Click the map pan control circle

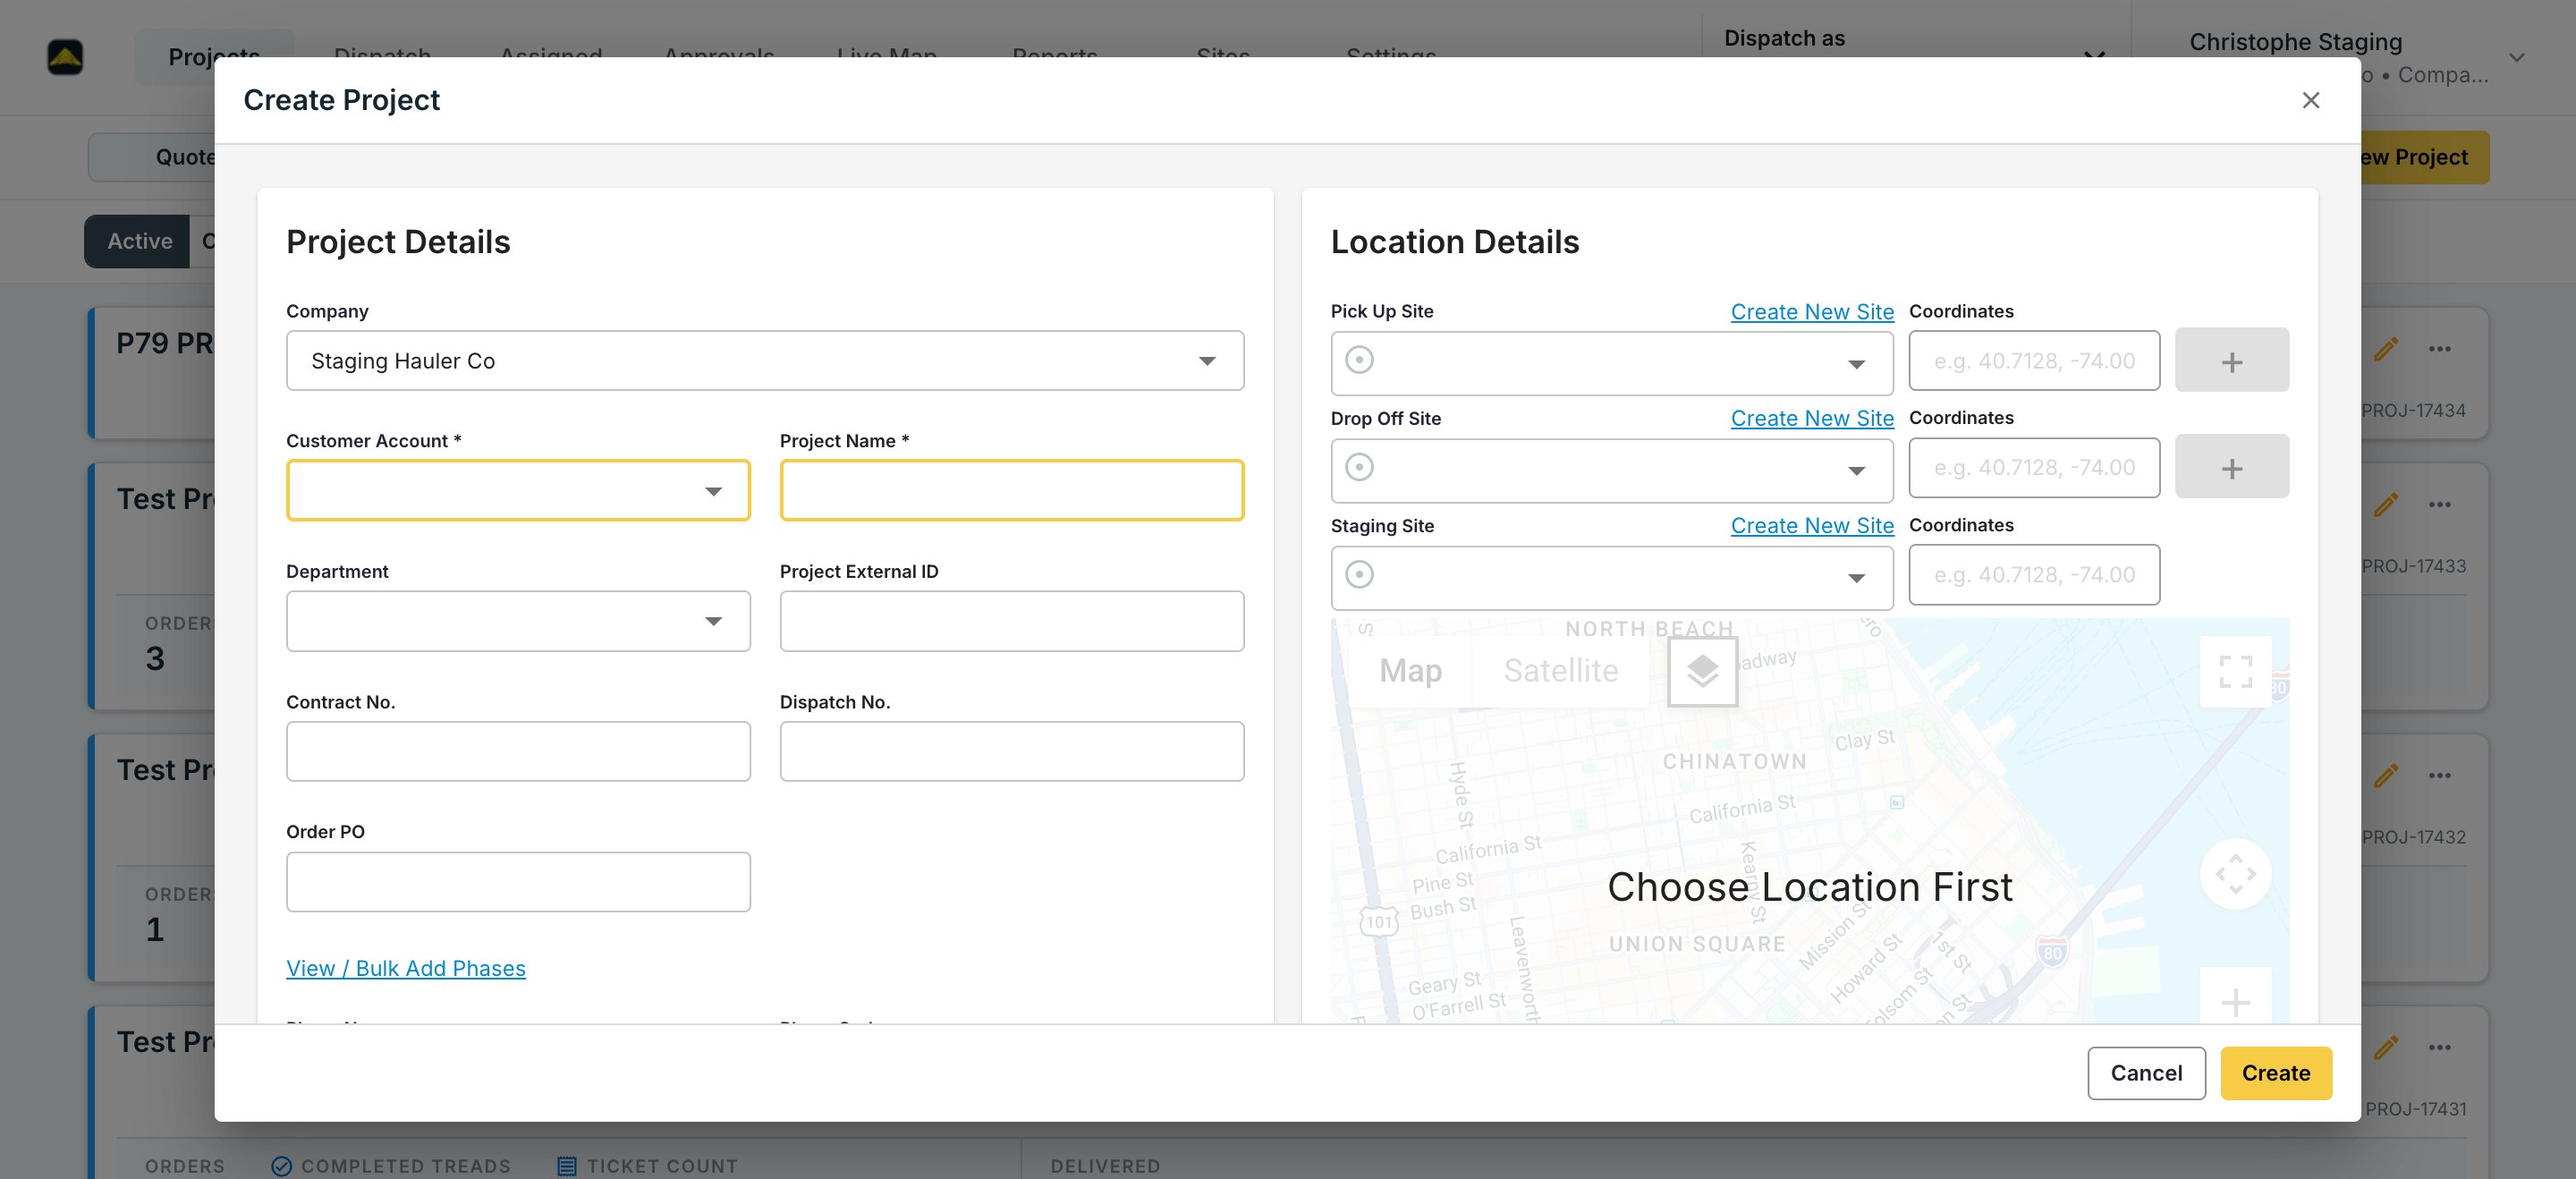click(2235, 874)
